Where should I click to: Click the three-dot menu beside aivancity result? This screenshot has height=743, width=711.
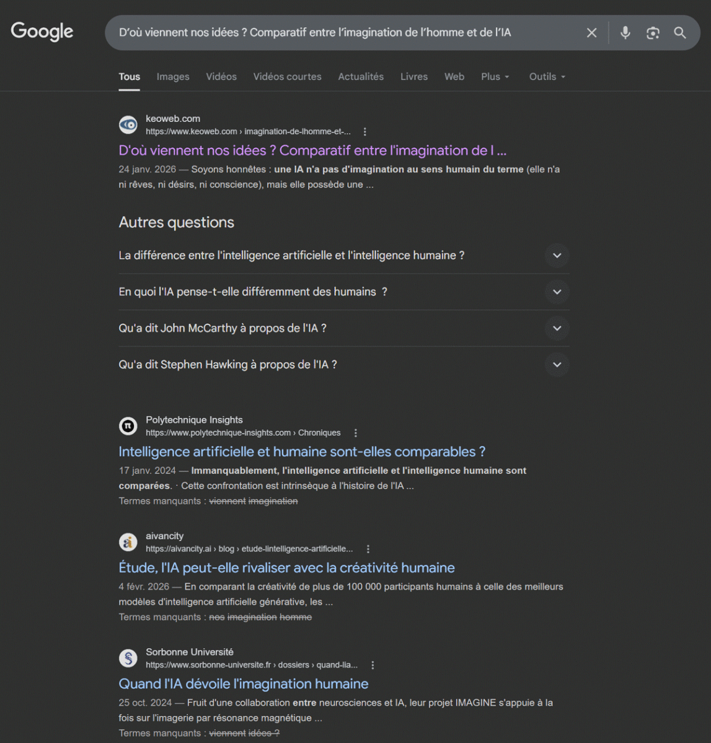[x=368, y=549]
